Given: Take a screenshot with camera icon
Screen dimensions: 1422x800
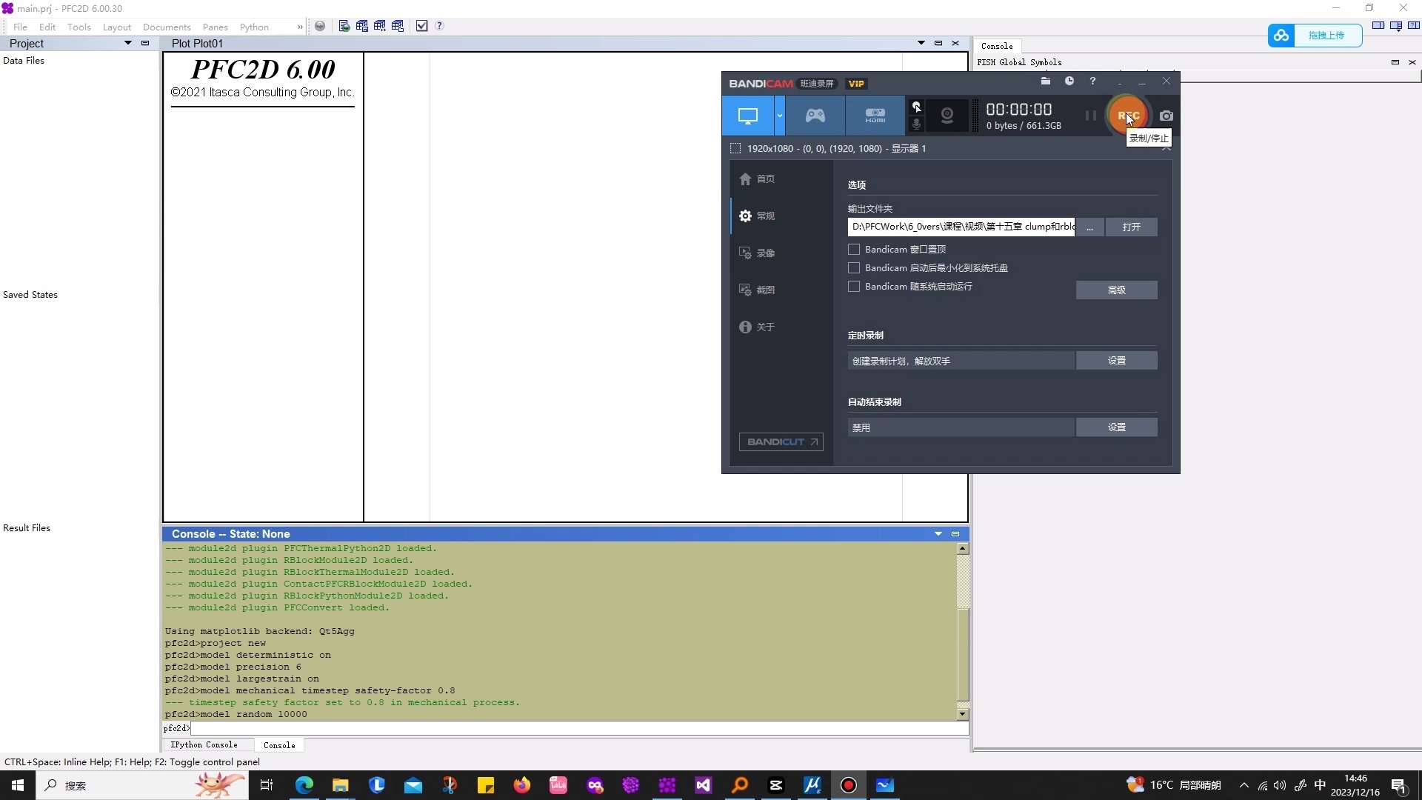Looking at the screenshot, I should pos(1166,116).
